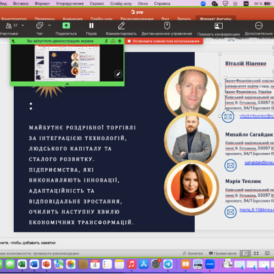Click the arrow icon left of sharing message
The image size is (274, 274).
tap(13, 41)
